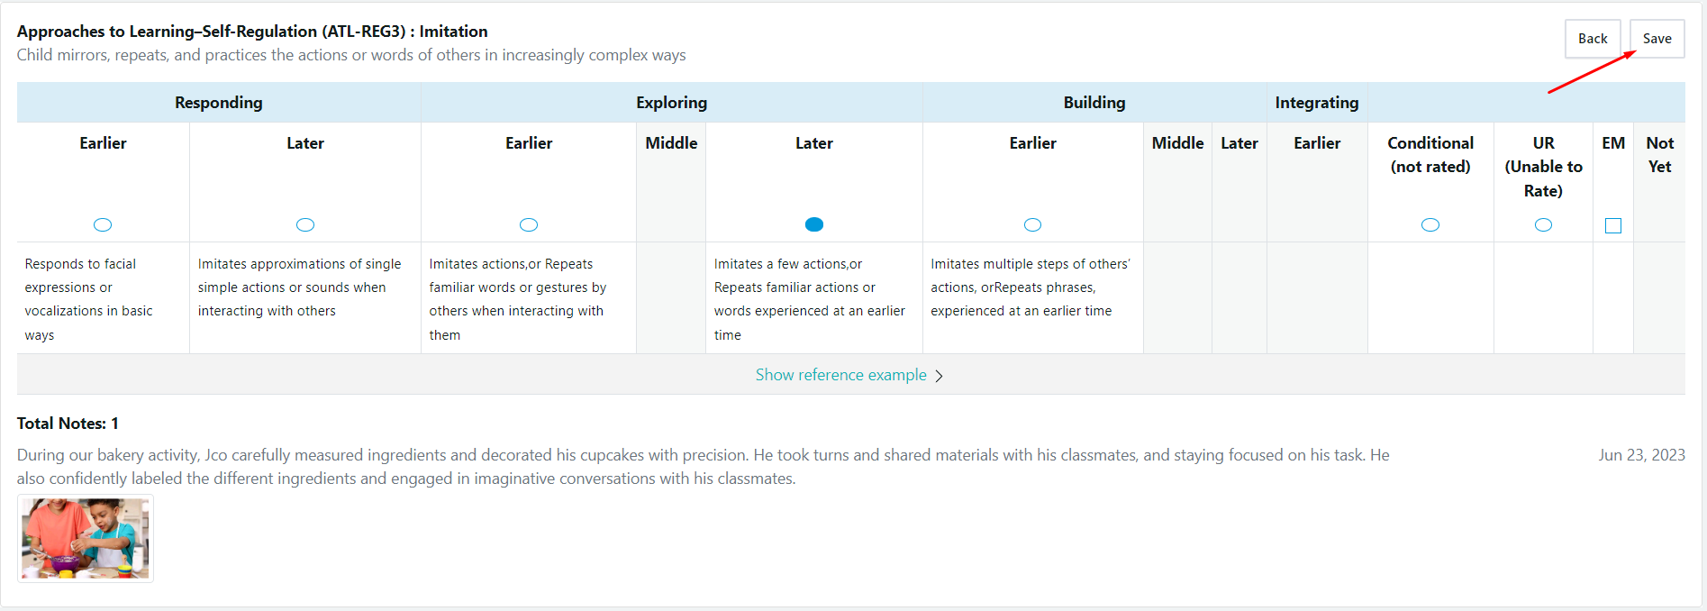Choose Conditional (not rated) radio option
The width and height of the screenshot is (1707, 611).
click(x=1430, y=224)
